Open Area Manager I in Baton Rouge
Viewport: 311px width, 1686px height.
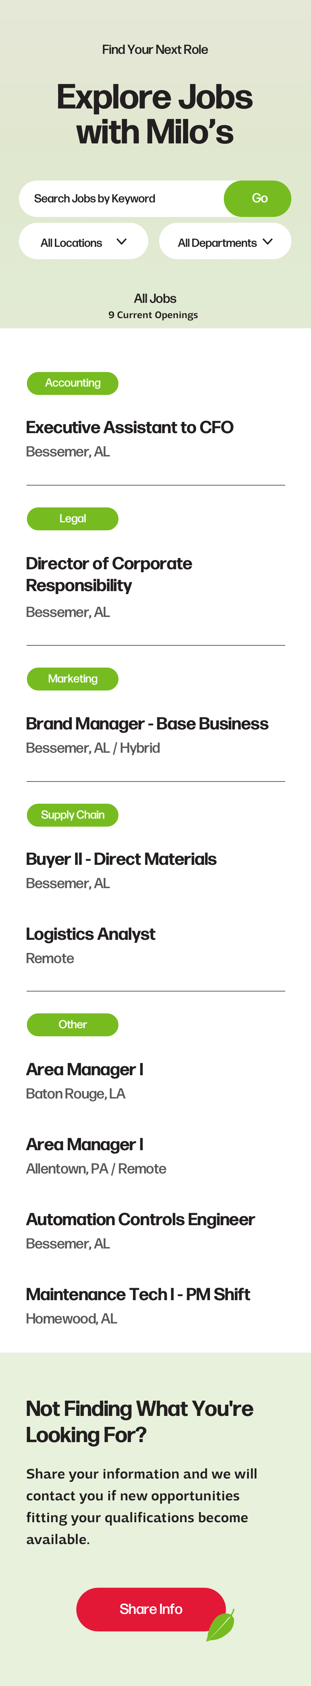[x=84, y=1069]
